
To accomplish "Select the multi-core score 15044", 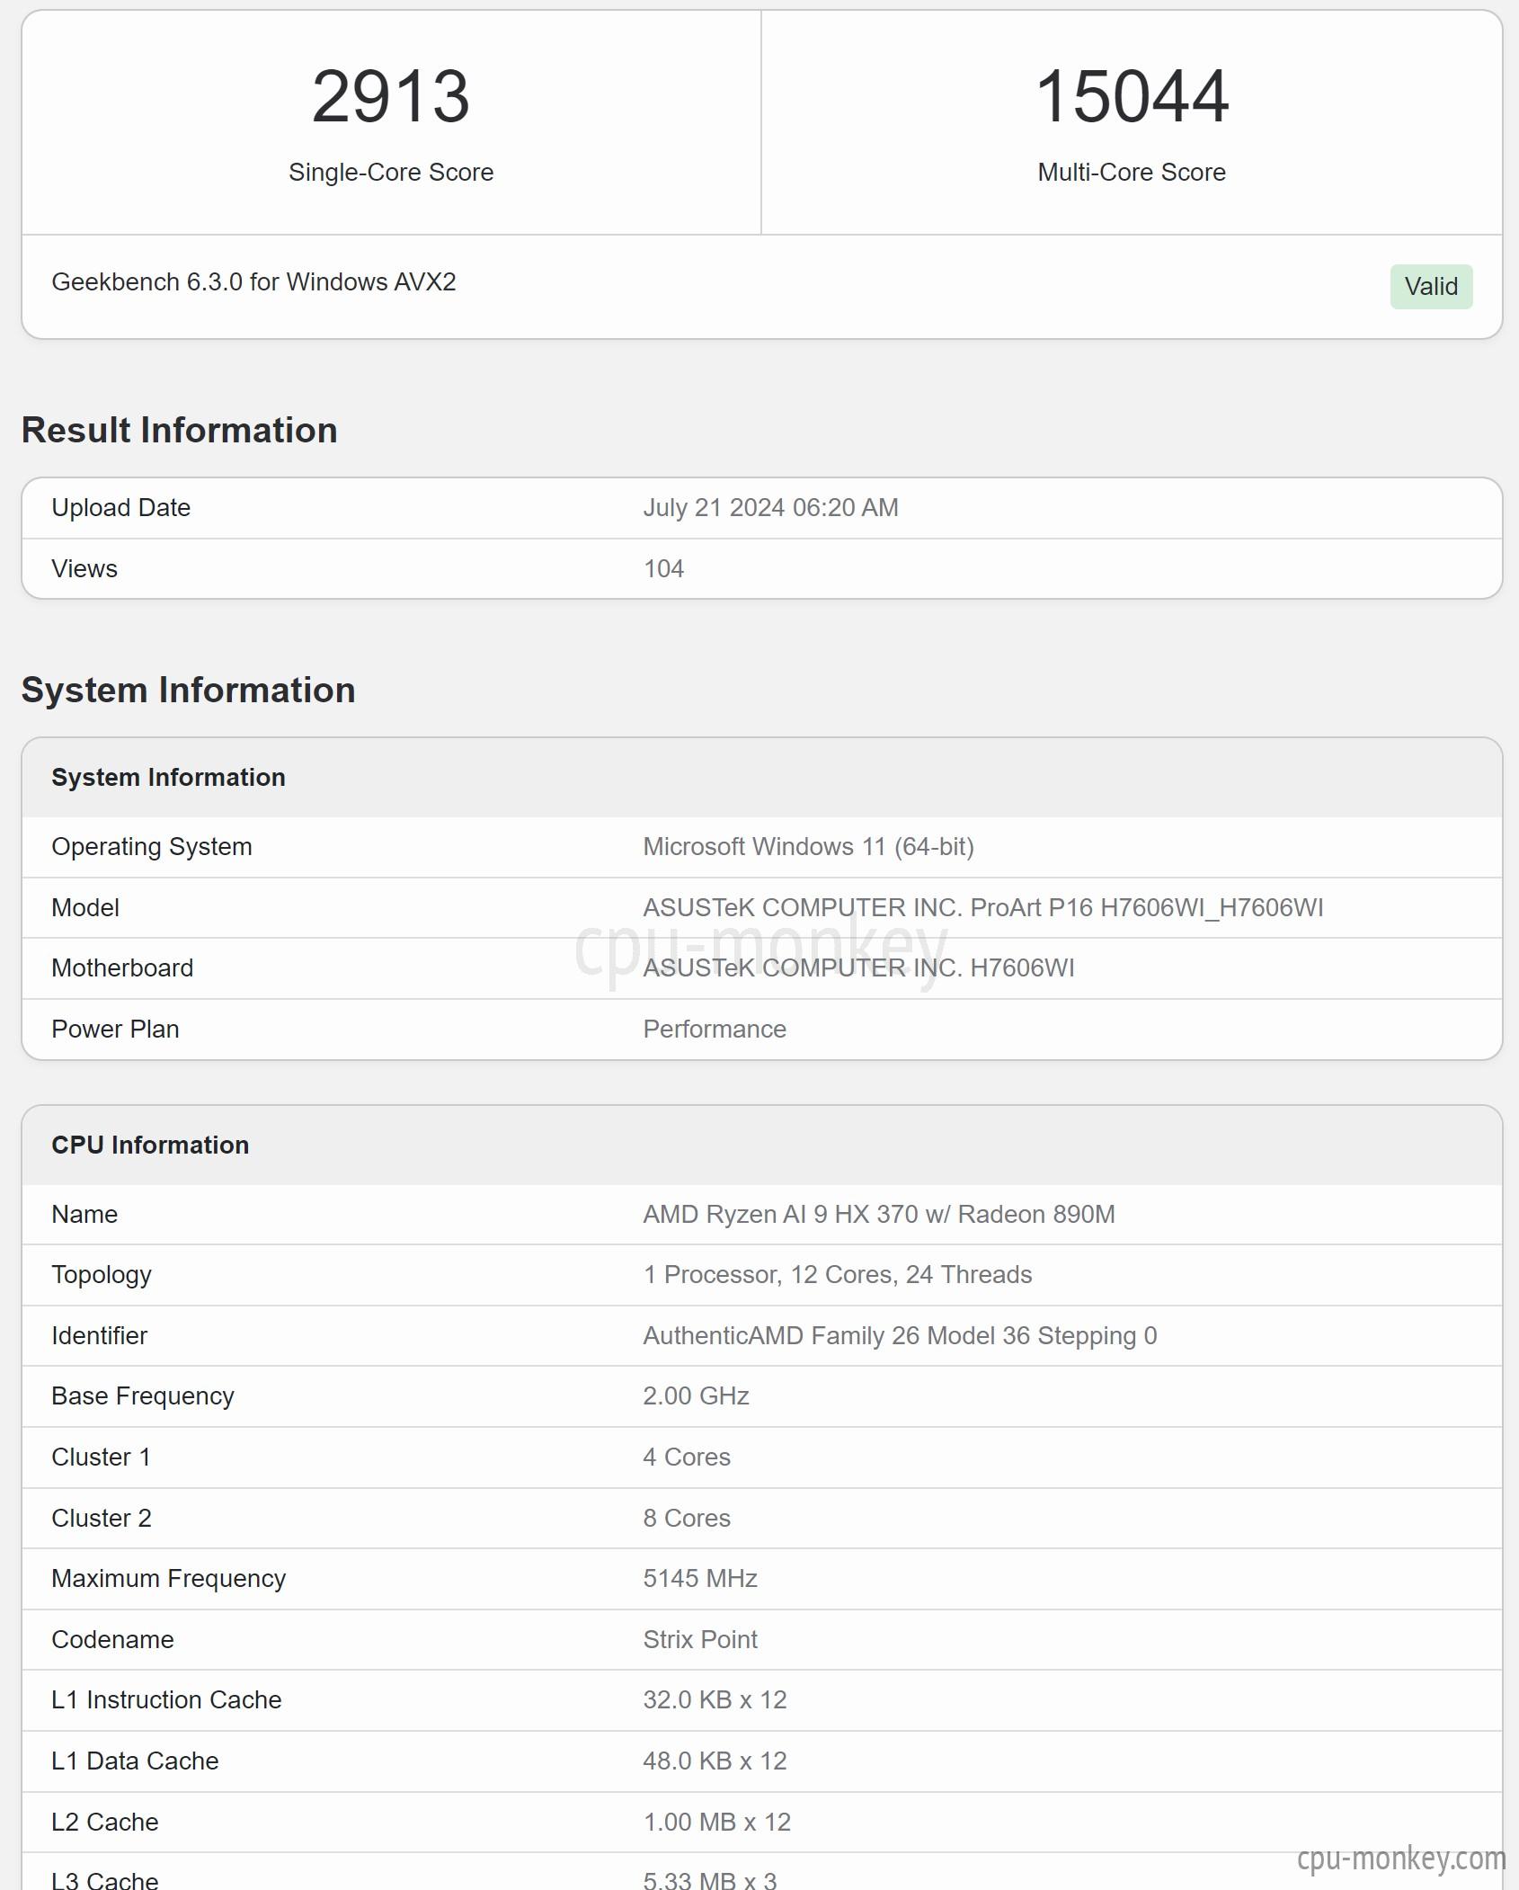I will (1132, 96).
